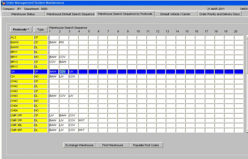Click the LIV cell in the CH HO row
248x159 pixels.
[64, 76]
